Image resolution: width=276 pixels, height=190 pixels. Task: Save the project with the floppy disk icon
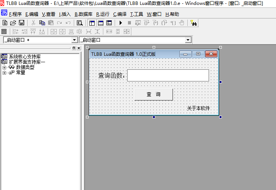tap(22, 23)
